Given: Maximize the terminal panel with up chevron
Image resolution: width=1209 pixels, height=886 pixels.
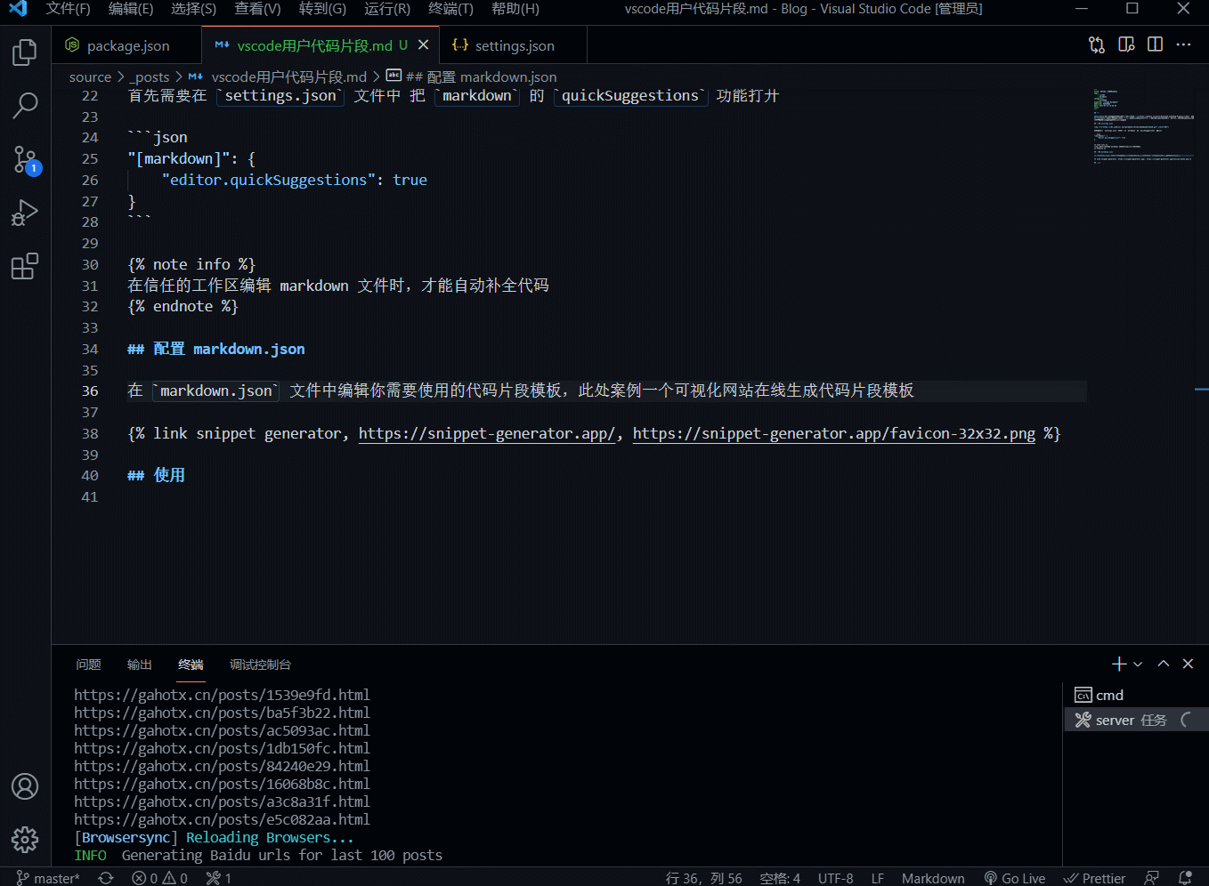Looking at the screenshot, I should click(x=1164, y=664).
